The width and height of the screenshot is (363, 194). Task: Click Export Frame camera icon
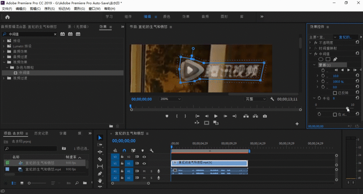265,116
